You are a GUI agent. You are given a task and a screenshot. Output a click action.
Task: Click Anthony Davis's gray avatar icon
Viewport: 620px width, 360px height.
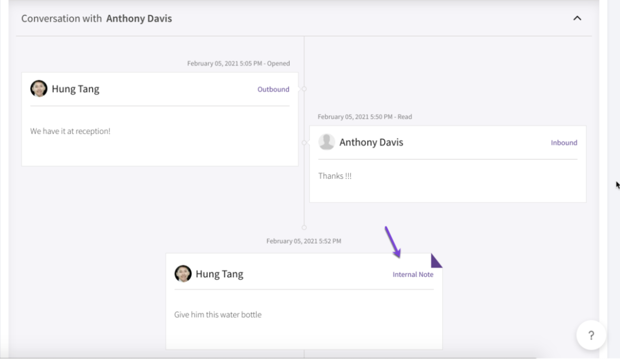(326, 142)
